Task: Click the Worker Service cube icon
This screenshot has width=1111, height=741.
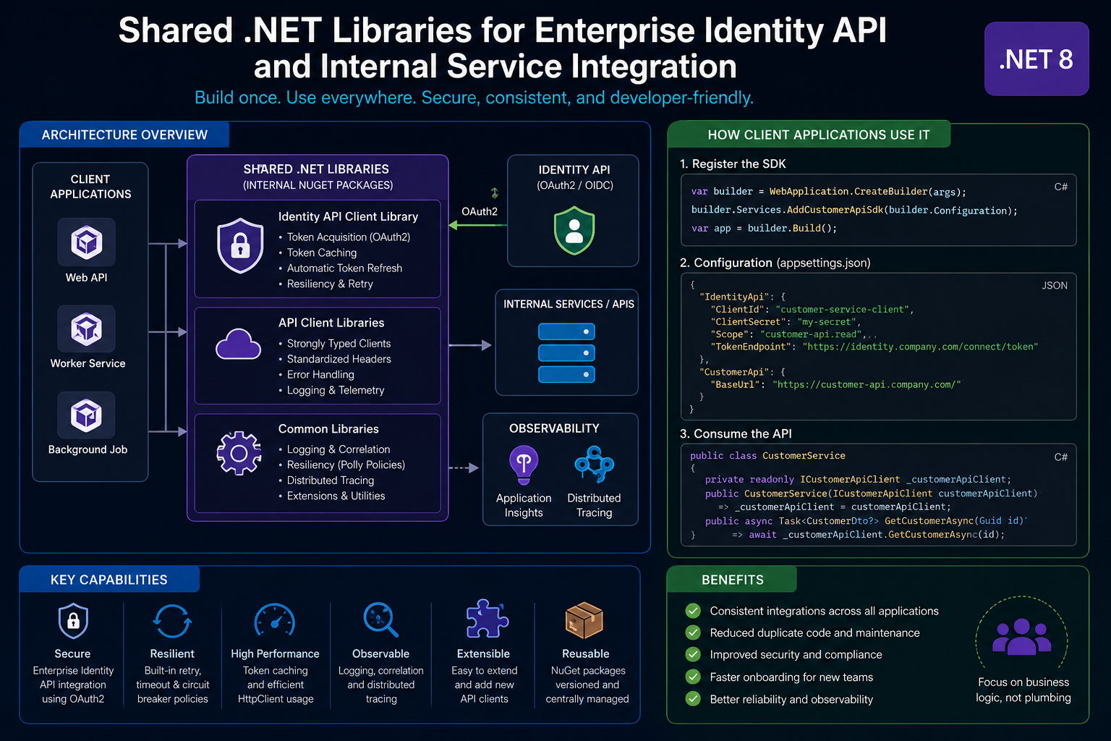Action: 86,329
